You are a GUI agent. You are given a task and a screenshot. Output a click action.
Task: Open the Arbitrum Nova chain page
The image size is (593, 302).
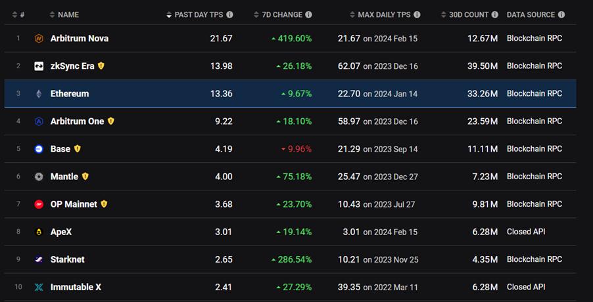point(80,39)
